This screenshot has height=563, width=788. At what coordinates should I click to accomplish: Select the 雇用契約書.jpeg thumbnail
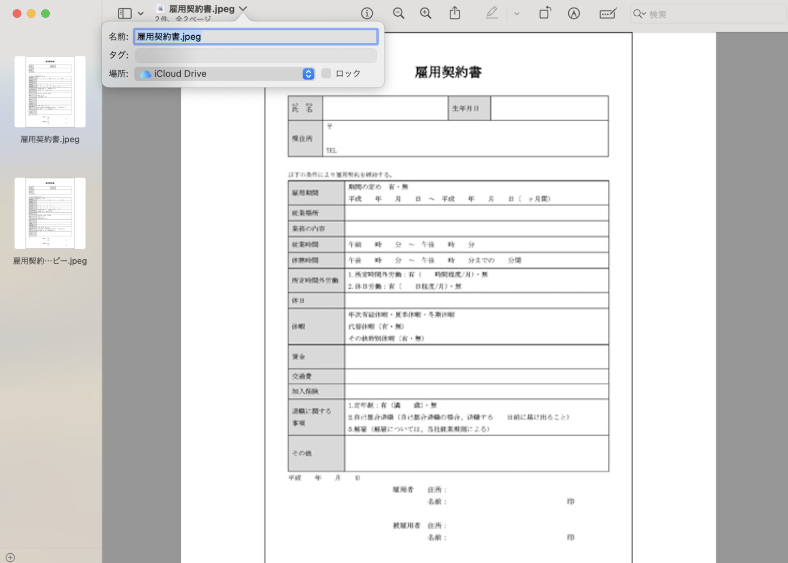click(50, 91)
